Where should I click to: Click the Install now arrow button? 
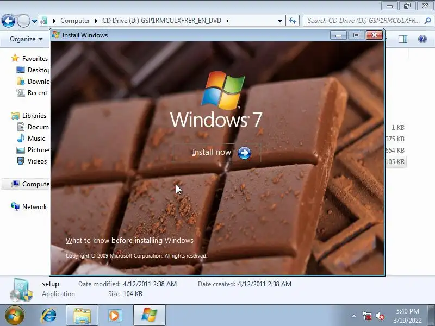point(244,153)
